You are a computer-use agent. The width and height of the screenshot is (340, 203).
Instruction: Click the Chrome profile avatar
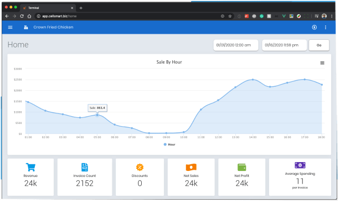pos(324,16)
